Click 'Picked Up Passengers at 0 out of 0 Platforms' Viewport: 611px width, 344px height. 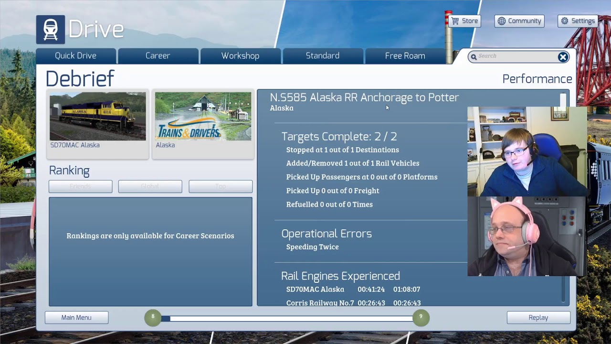(x=362, y=177)
